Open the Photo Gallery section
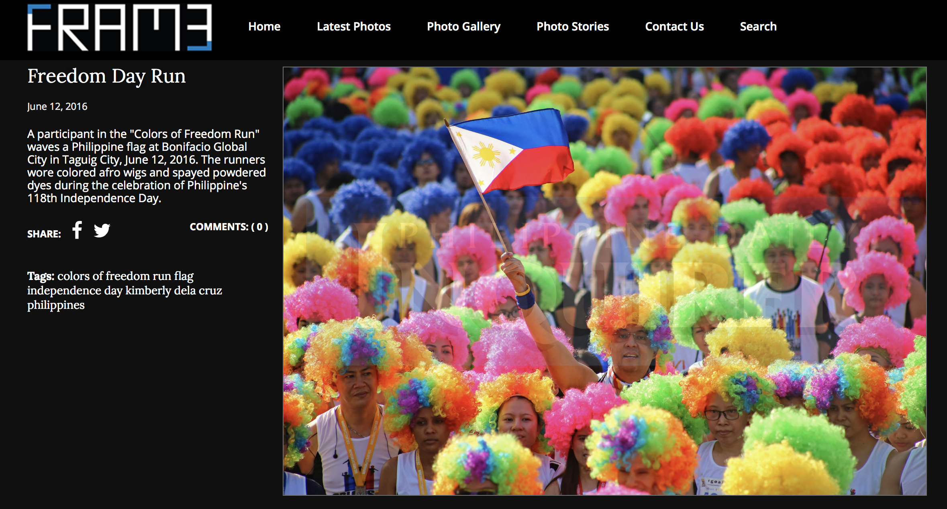This screenshot has width=947, height=509. pos(463,26)
